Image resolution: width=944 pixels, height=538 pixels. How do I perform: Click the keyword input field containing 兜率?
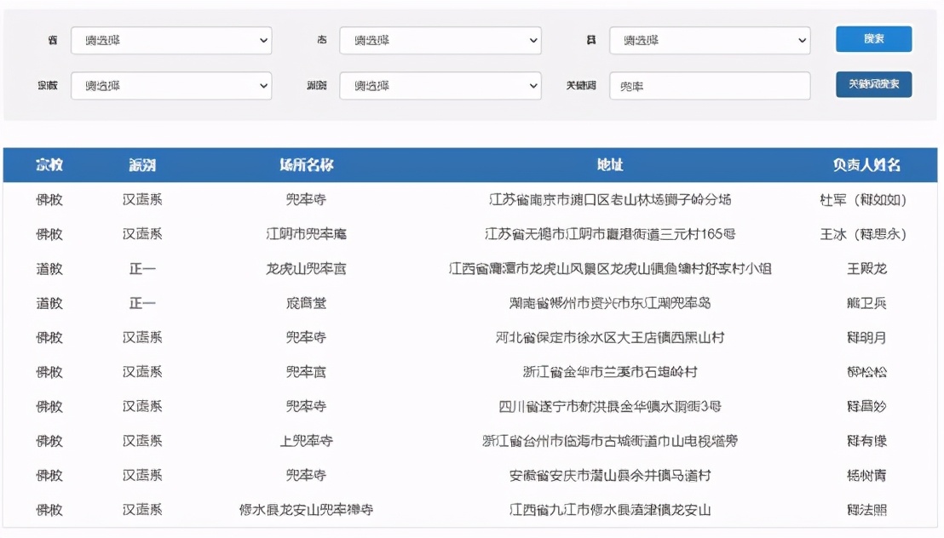(x=710, y=85)
